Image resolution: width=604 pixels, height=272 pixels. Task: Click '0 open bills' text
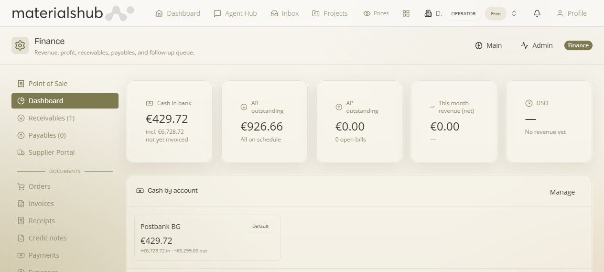[x=351, y=140]
